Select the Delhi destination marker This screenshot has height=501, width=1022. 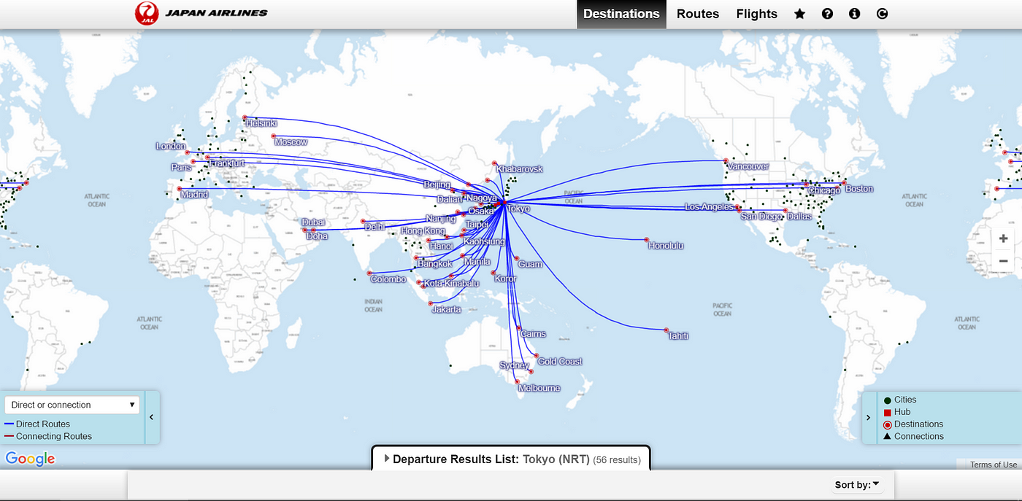coord(363,221)
